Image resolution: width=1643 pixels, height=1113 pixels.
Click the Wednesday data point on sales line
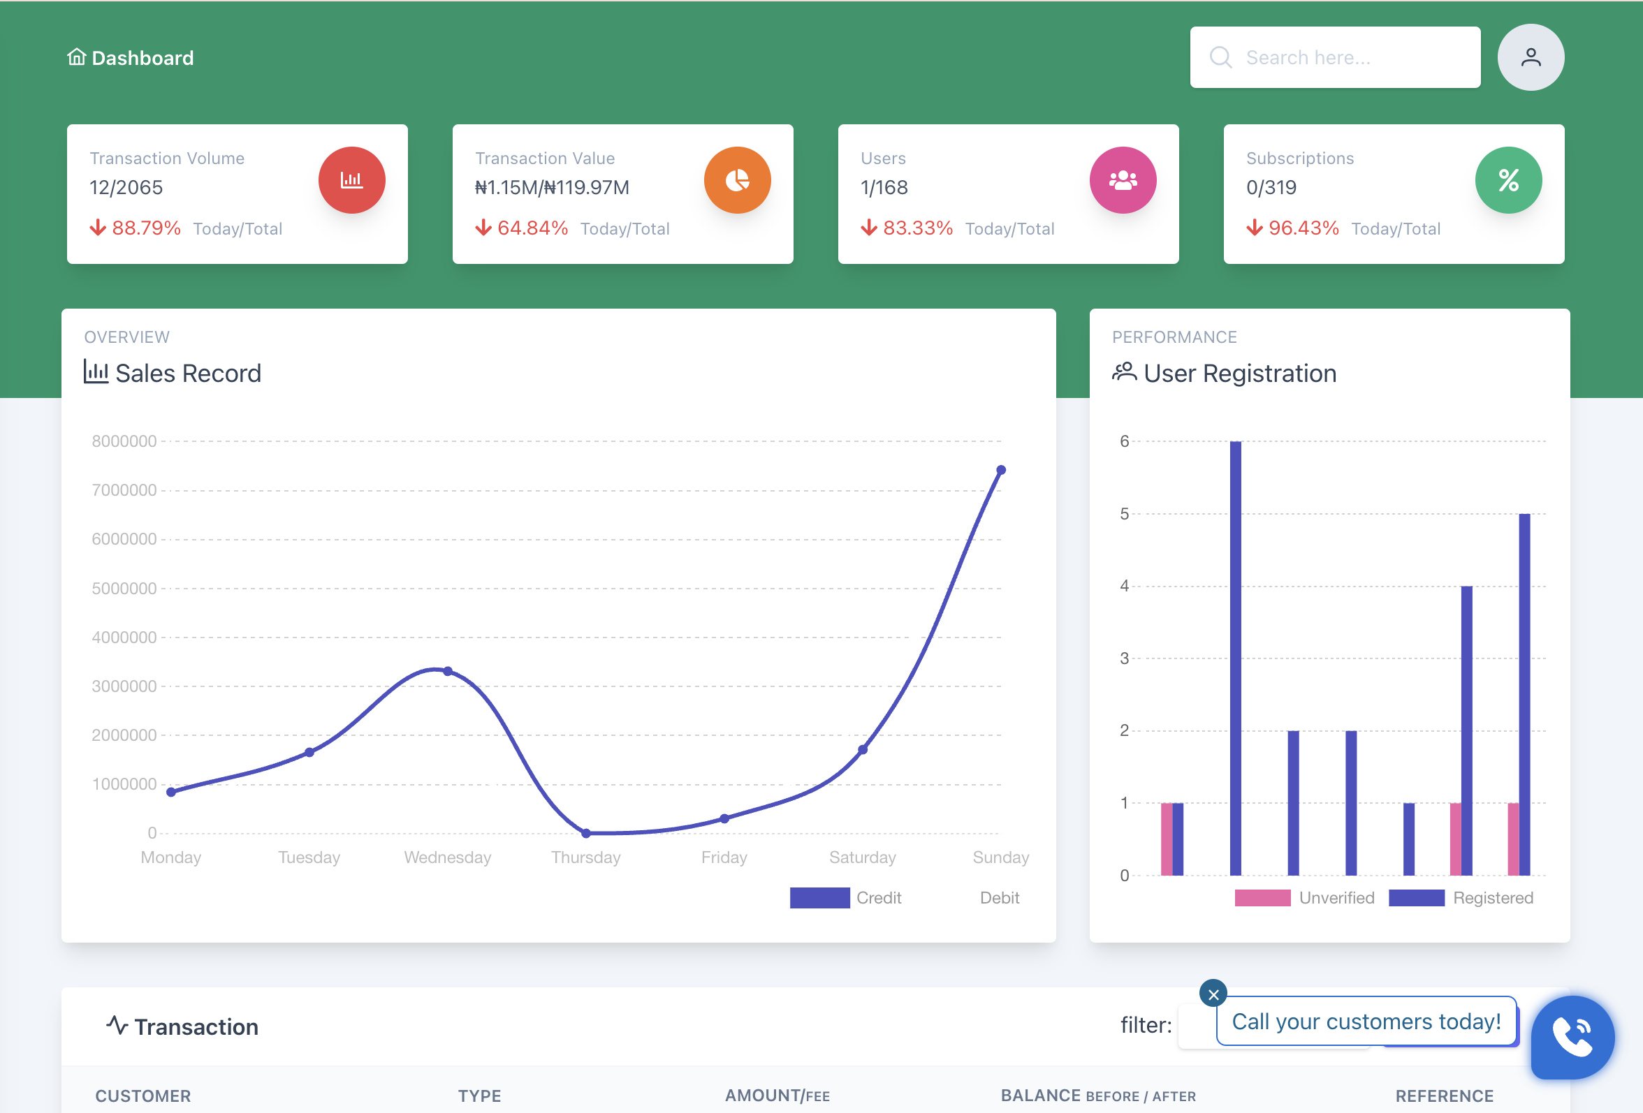tap(448, 671)
